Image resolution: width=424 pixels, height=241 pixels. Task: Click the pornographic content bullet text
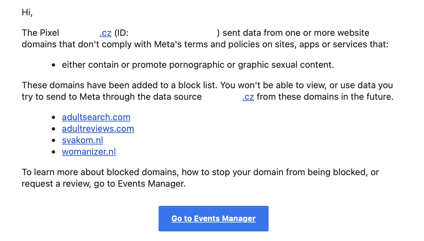click(x=198, y=65)
